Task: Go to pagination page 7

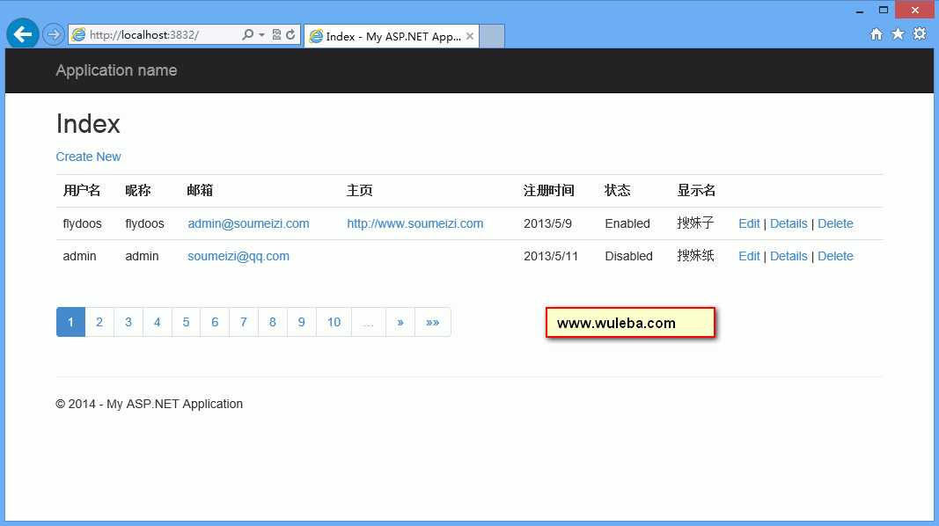Action: [243, 322]
